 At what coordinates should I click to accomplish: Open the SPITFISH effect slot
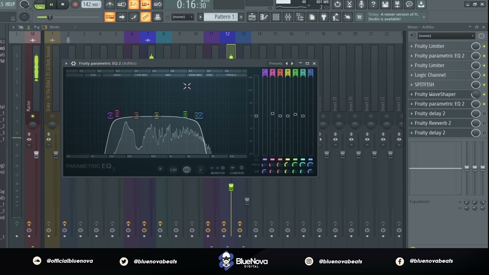pos(424,84)
